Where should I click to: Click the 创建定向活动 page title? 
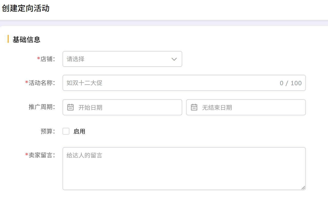(26, 8)
